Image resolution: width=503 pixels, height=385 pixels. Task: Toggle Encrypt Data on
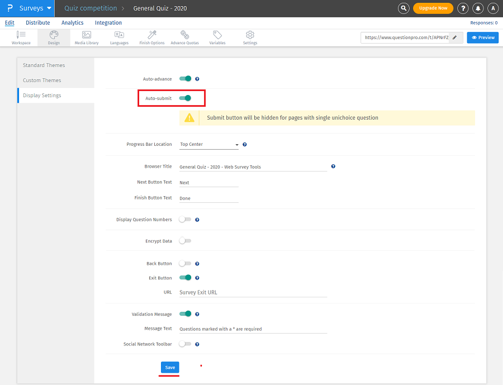pos(185,241)
